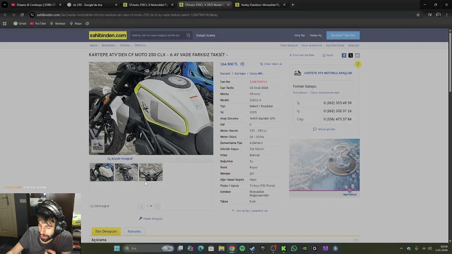Select the Konumu tab
The image size is (452, 254).
click(x=134, y=231)
